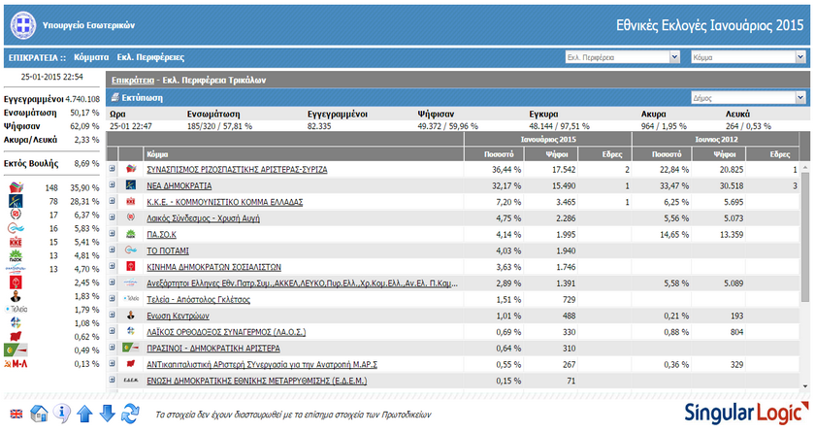Click the Επικράτεια breadcrumb link
This screenshot has width=815, height=432.
[x=133, y=80]
